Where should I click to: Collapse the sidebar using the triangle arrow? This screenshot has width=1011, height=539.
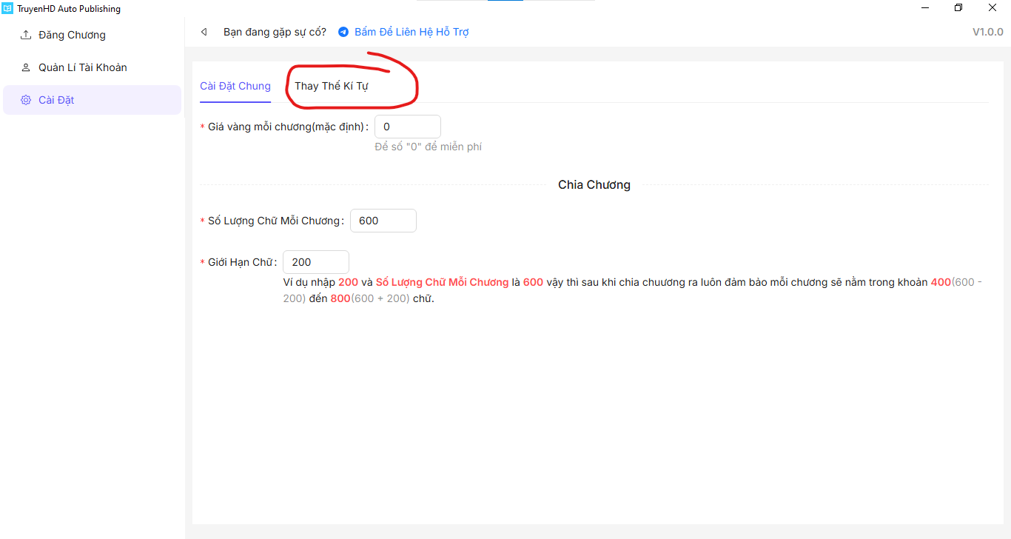pos(204,32)
